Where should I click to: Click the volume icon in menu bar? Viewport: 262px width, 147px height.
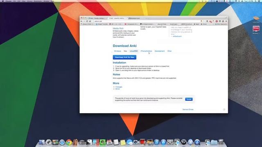click(x=242, y=1)
